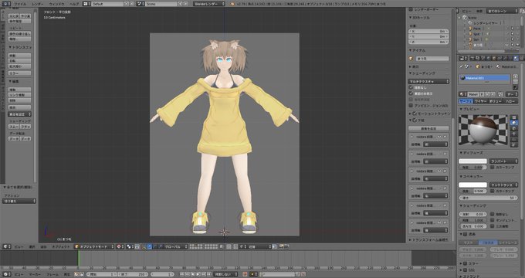Open the ビュー menu in 3D view header
This screenshot has width=525, height=278.
[x=19, y=246]
